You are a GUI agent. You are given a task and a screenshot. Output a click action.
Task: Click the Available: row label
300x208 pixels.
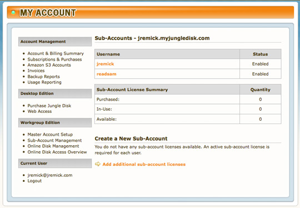(106, 119)
